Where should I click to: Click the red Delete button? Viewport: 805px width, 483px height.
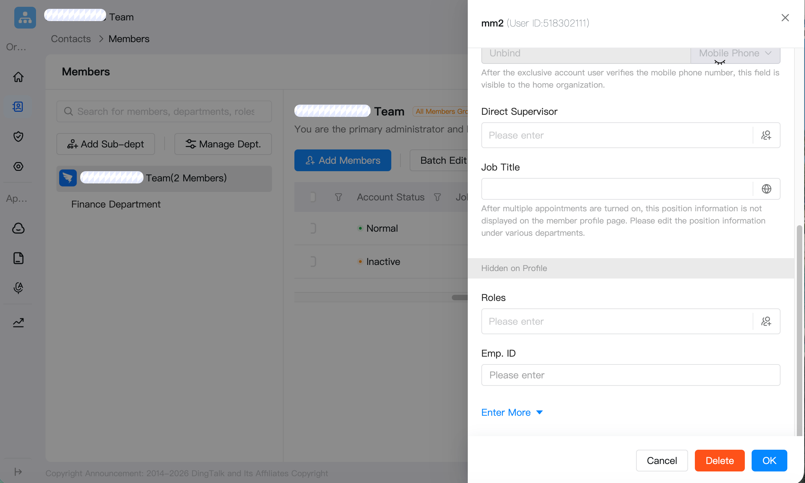[x=720, y=461]
